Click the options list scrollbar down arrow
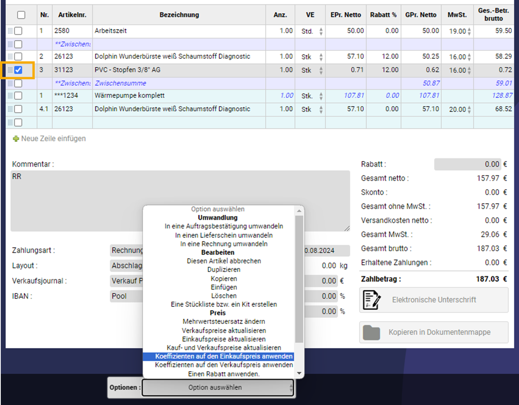 299,373
